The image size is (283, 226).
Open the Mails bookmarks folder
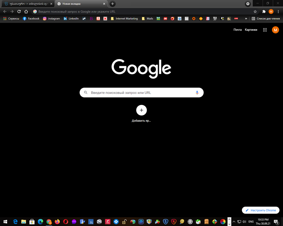147,18
